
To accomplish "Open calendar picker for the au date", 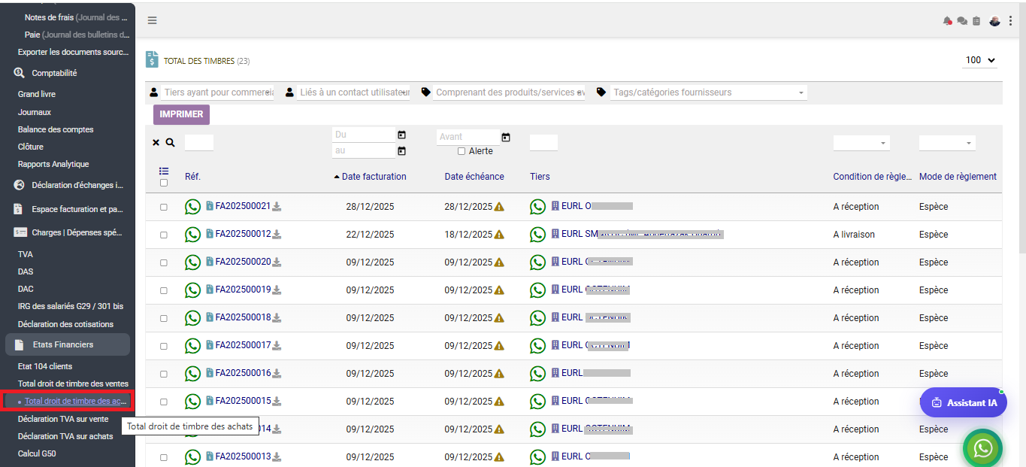I will [x=401, y=151].
